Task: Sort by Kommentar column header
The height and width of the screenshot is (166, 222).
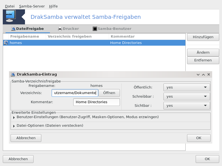Action: tap(147, 37)
